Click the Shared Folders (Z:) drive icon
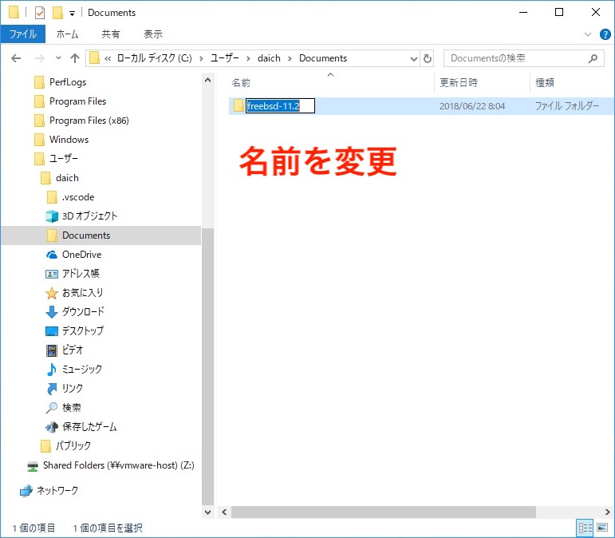615x538 pixels. [33, 466]
